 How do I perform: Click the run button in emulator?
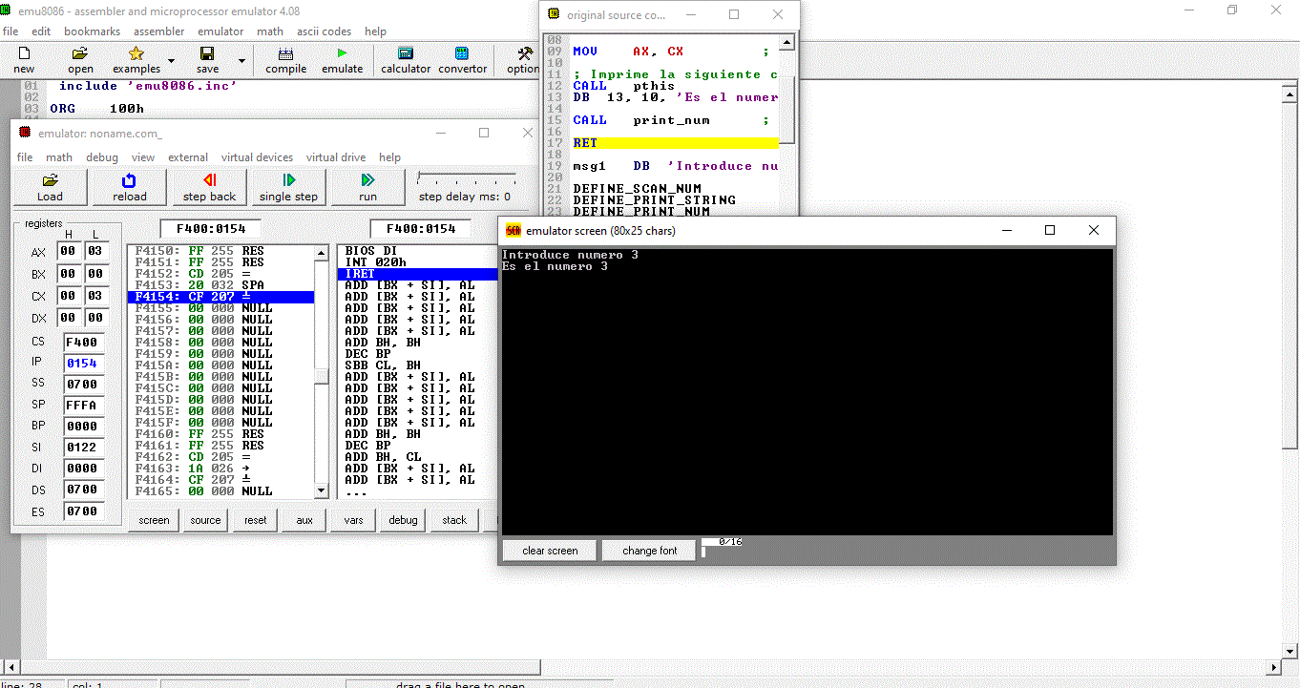367,187
